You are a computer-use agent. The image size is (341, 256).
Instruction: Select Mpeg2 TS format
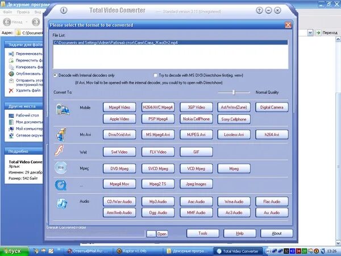click(158, 184)
